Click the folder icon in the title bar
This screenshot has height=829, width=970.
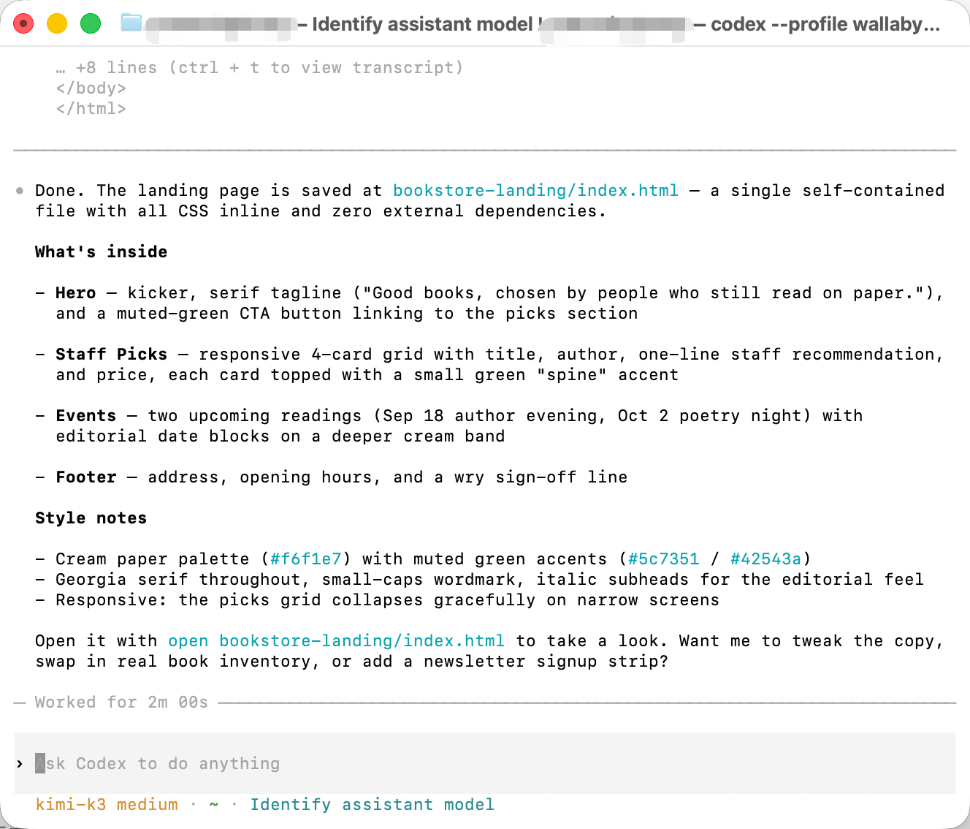(x=131, y=23)
